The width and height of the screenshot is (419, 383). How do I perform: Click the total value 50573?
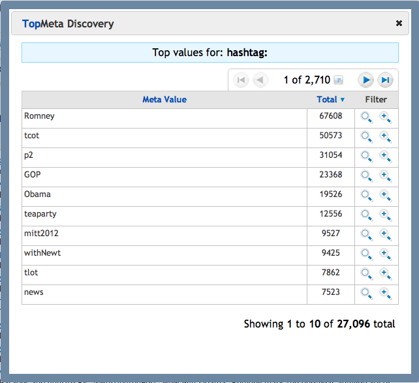(331, 136)
